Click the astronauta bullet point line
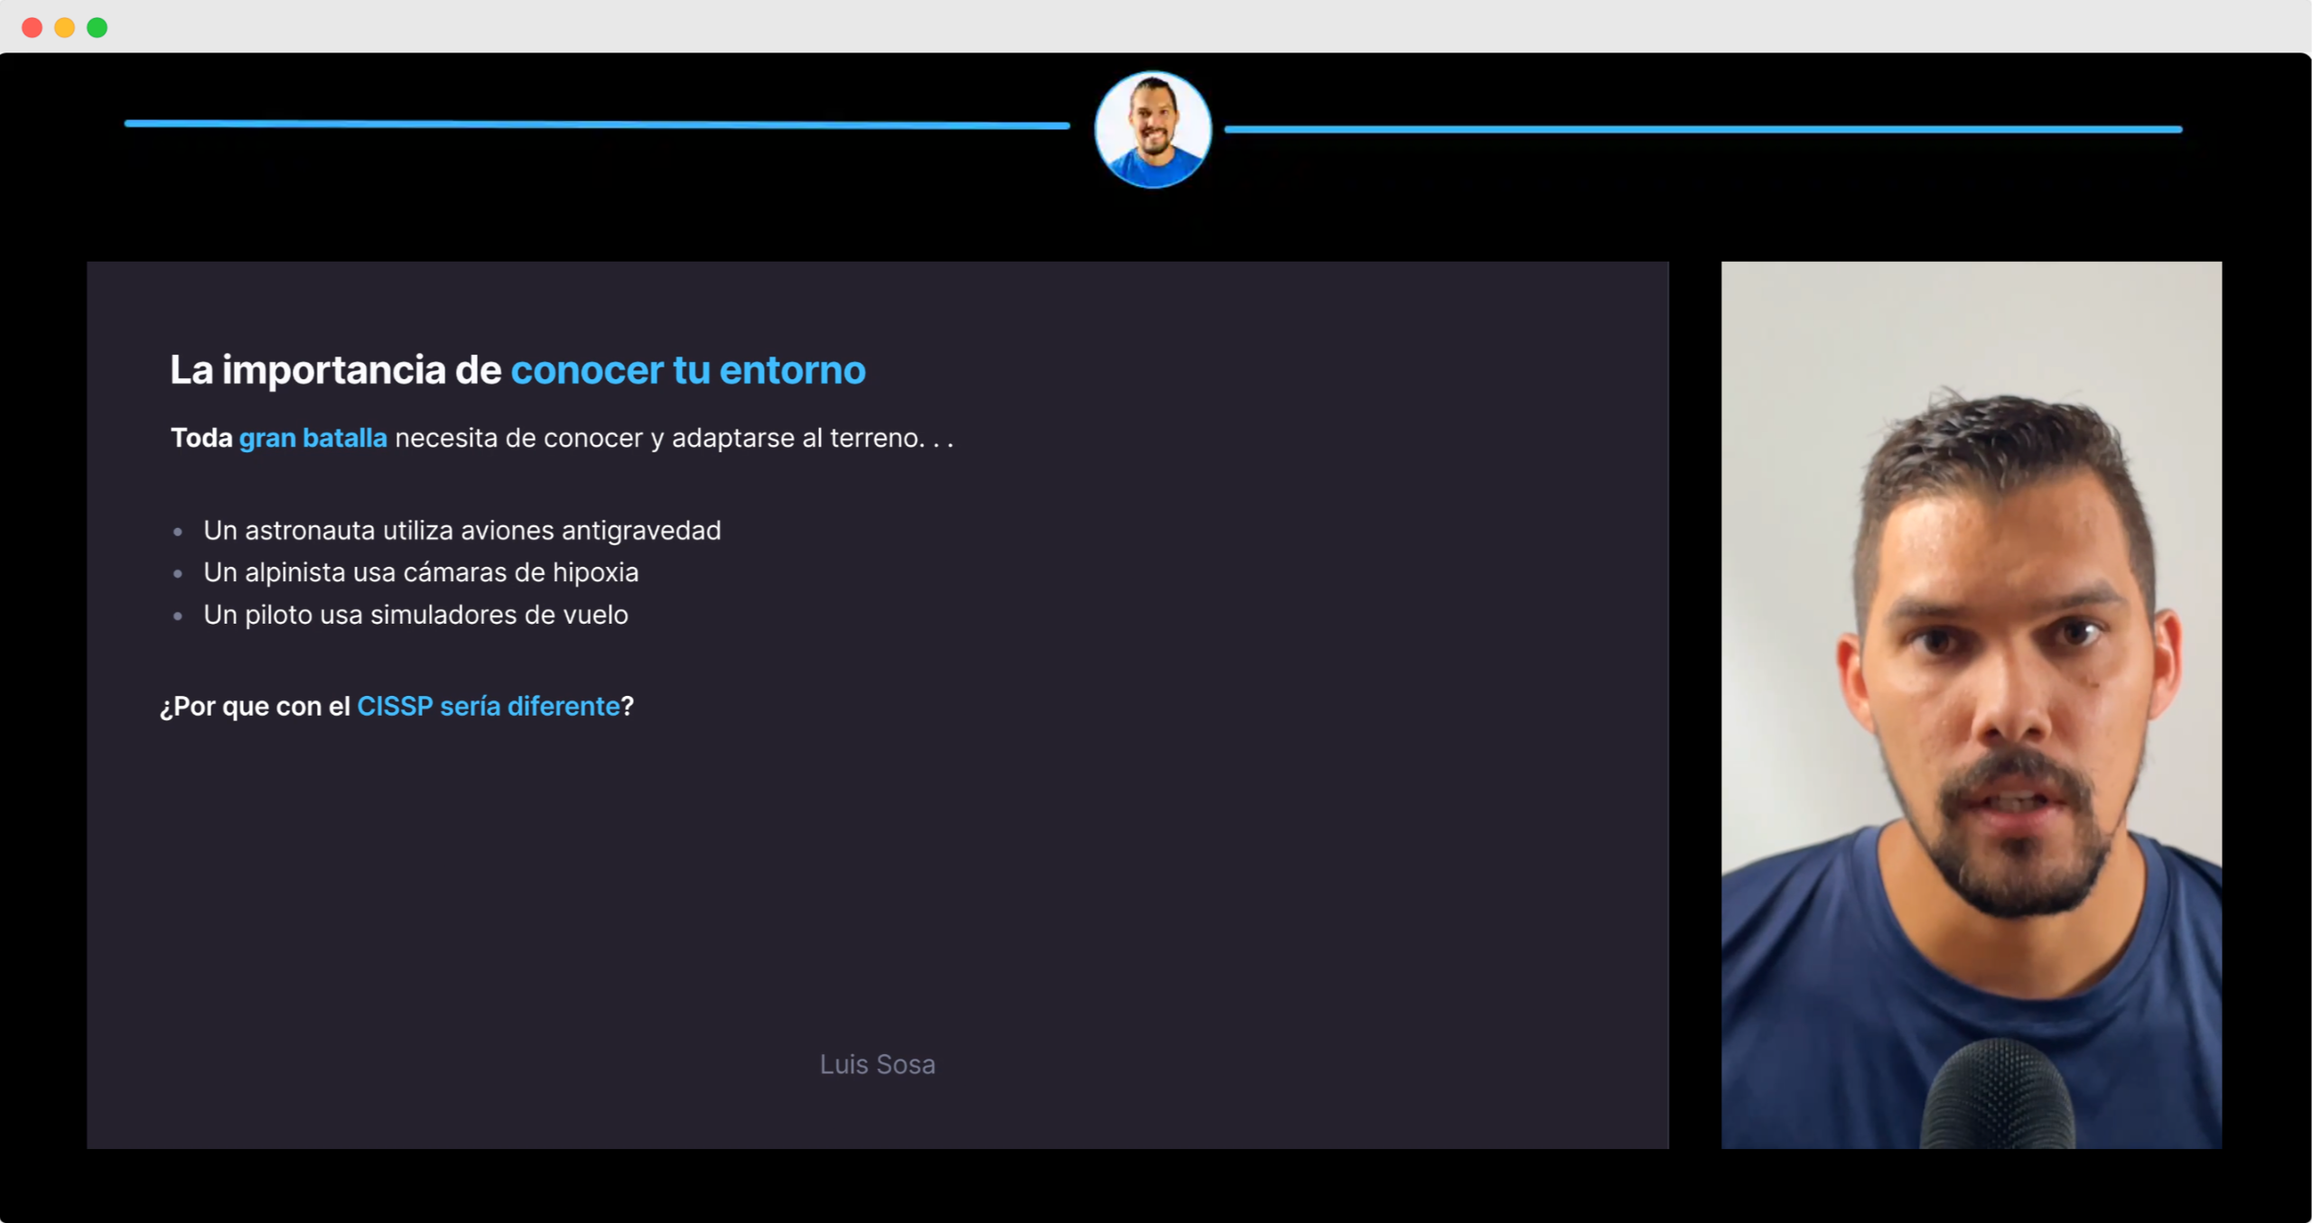2312x1223 pixels. tap(461, 531)
